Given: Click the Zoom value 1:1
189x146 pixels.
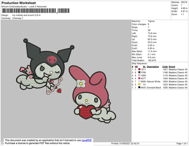Looking at the screenshot, I should pos(182,14).
